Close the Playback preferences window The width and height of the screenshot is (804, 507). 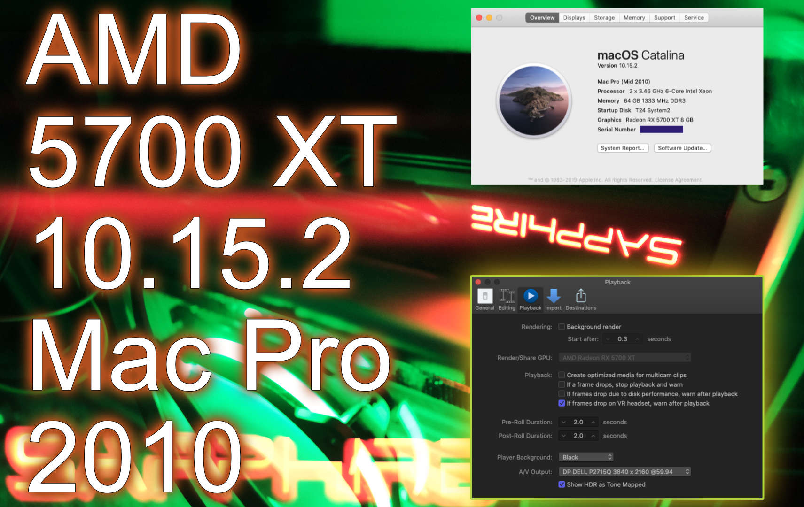478,282
